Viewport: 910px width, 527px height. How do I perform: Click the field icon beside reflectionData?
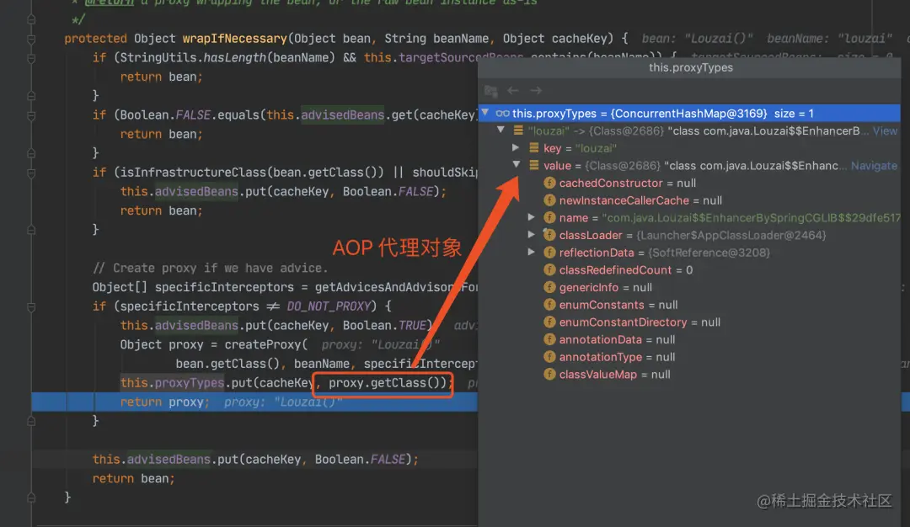pyautogui.click(x=549, y=253)
